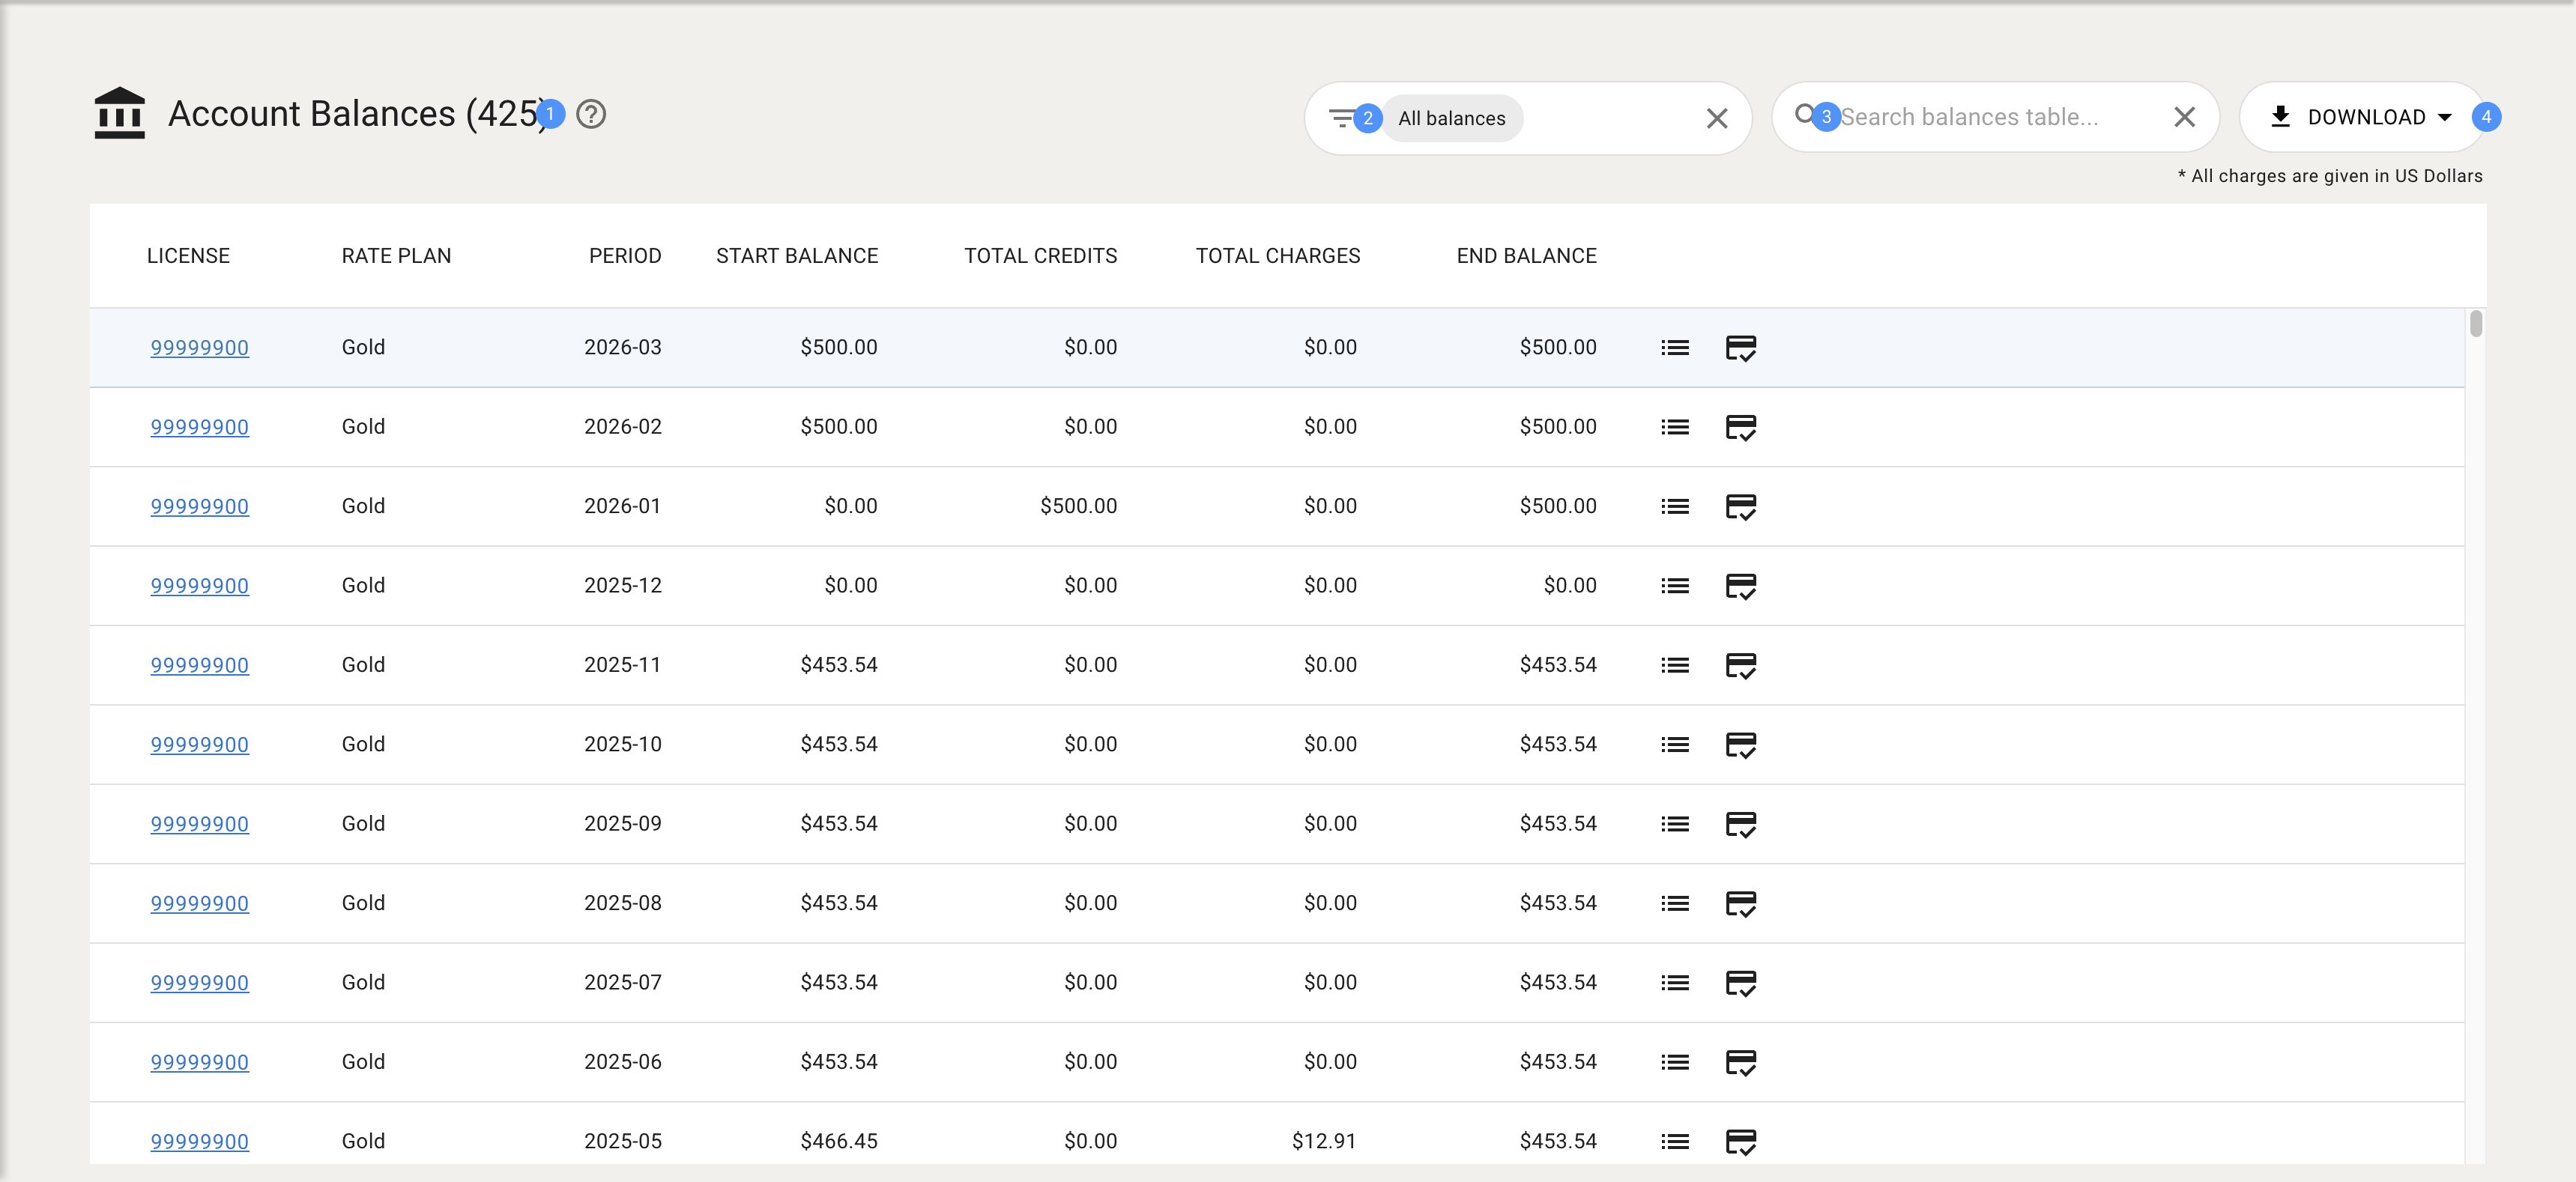Open credit card payment icon for period 2026-03

pyautogui.click(x=1741, y=348)
